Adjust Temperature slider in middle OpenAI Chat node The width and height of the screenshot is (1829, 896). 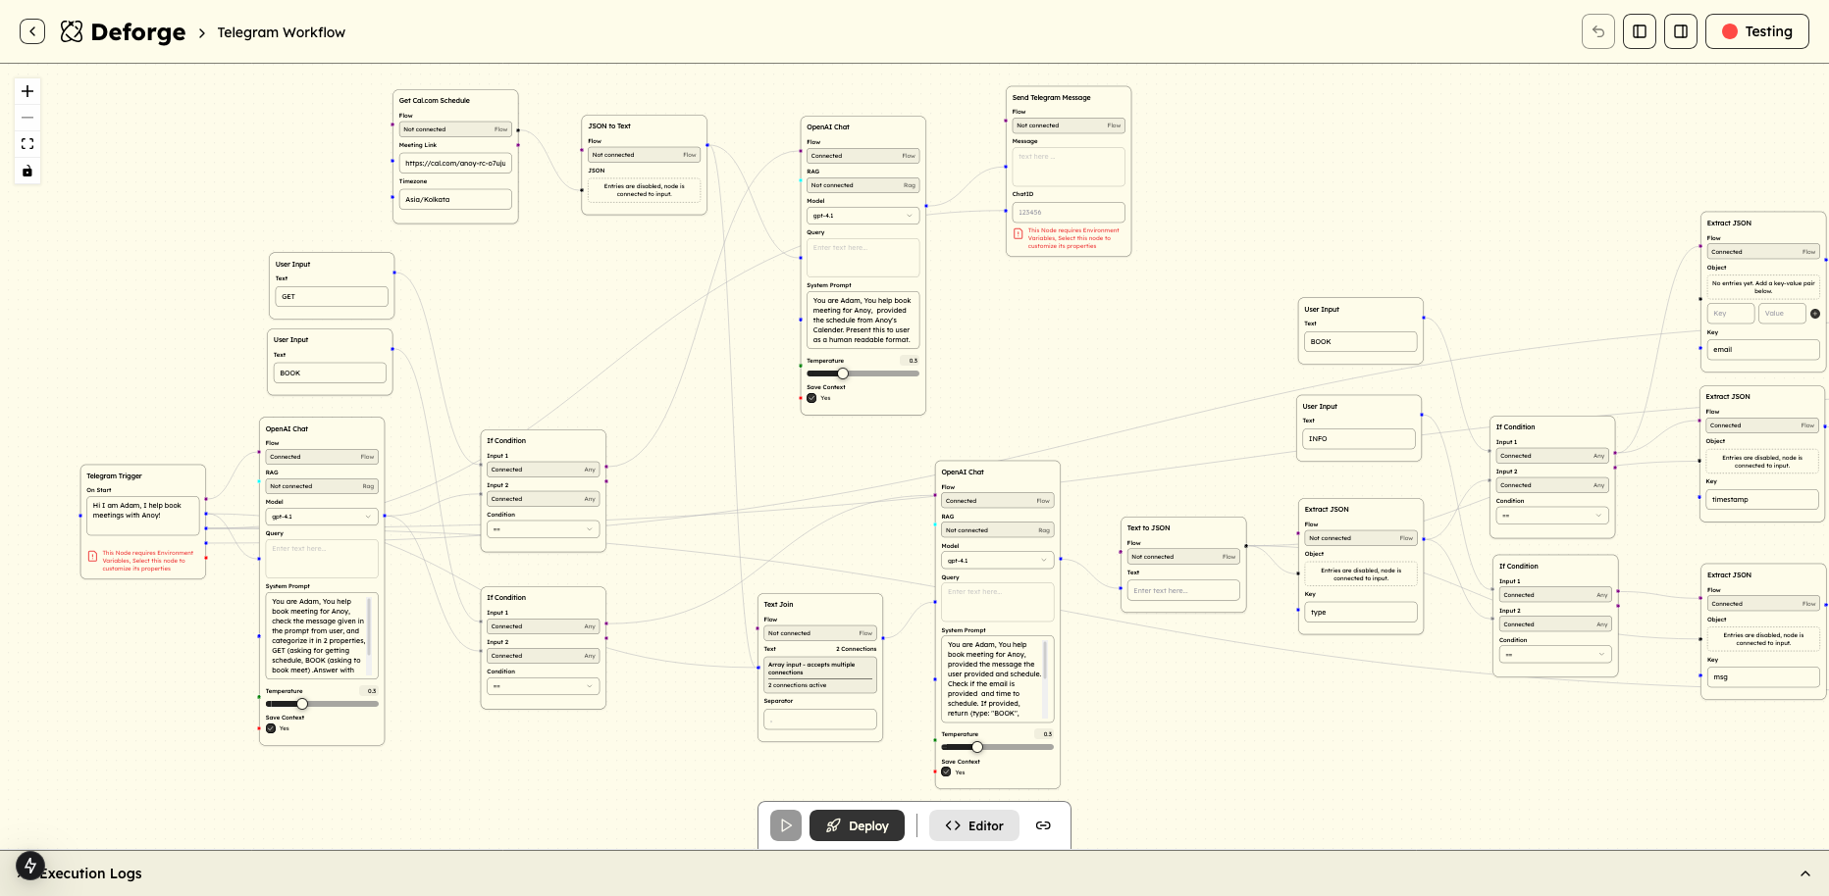click(x=997, y=747)
